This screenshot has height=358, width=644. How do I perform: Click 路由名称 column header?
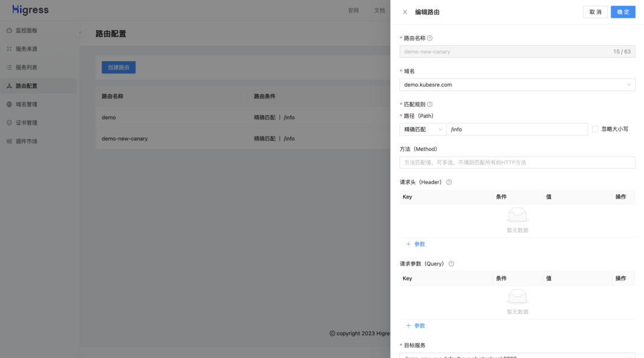click(x=113, y=96)
